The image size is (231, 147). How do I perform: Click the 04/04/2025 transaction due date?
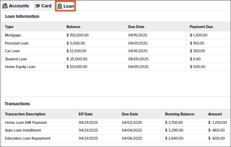(x=132, y=131)
